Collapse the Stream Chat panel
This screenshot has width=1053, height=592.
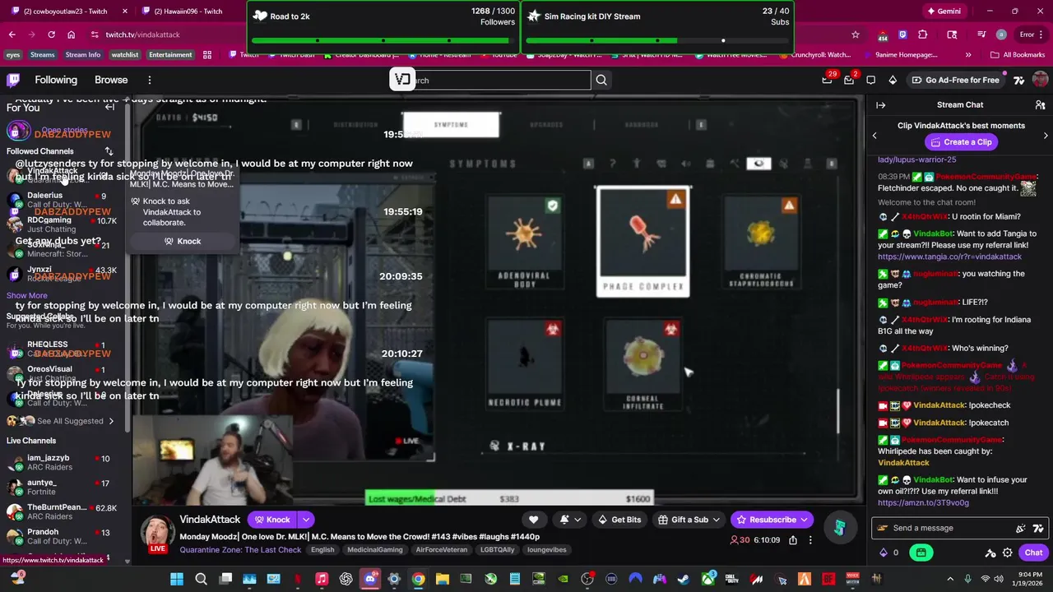[x=880, y=105]
